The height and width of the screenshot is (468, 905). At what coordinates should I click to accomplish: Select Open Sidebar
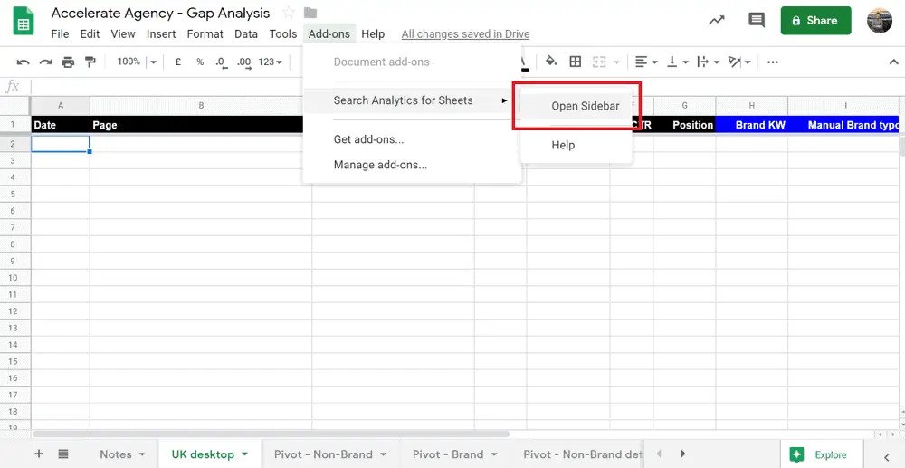(x=576, y=106)
